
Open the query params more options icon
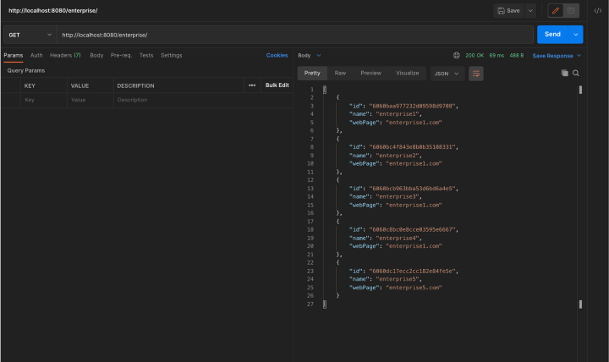[252, 85]
